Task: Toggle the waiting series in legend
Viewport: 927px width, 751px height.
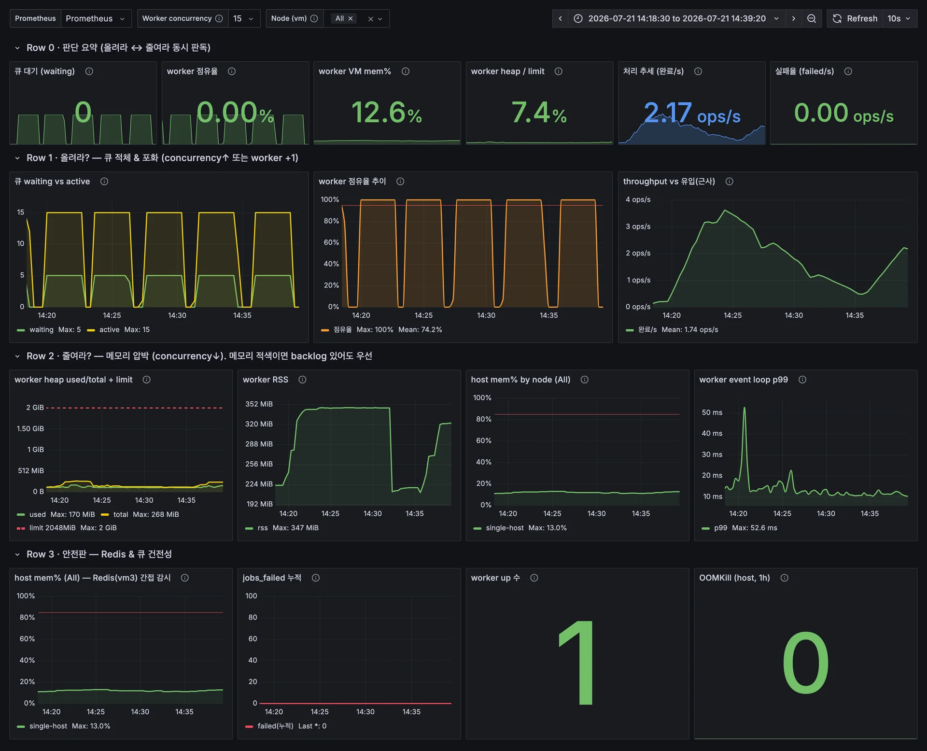Action: (x=42, y=330)
